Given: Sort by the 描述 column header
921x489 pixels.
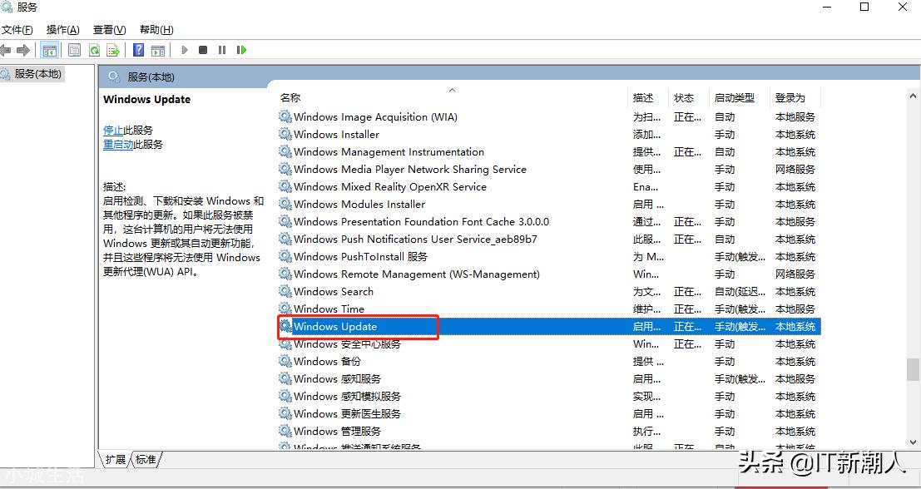Looking at the screenshot, I should (643, 98).
